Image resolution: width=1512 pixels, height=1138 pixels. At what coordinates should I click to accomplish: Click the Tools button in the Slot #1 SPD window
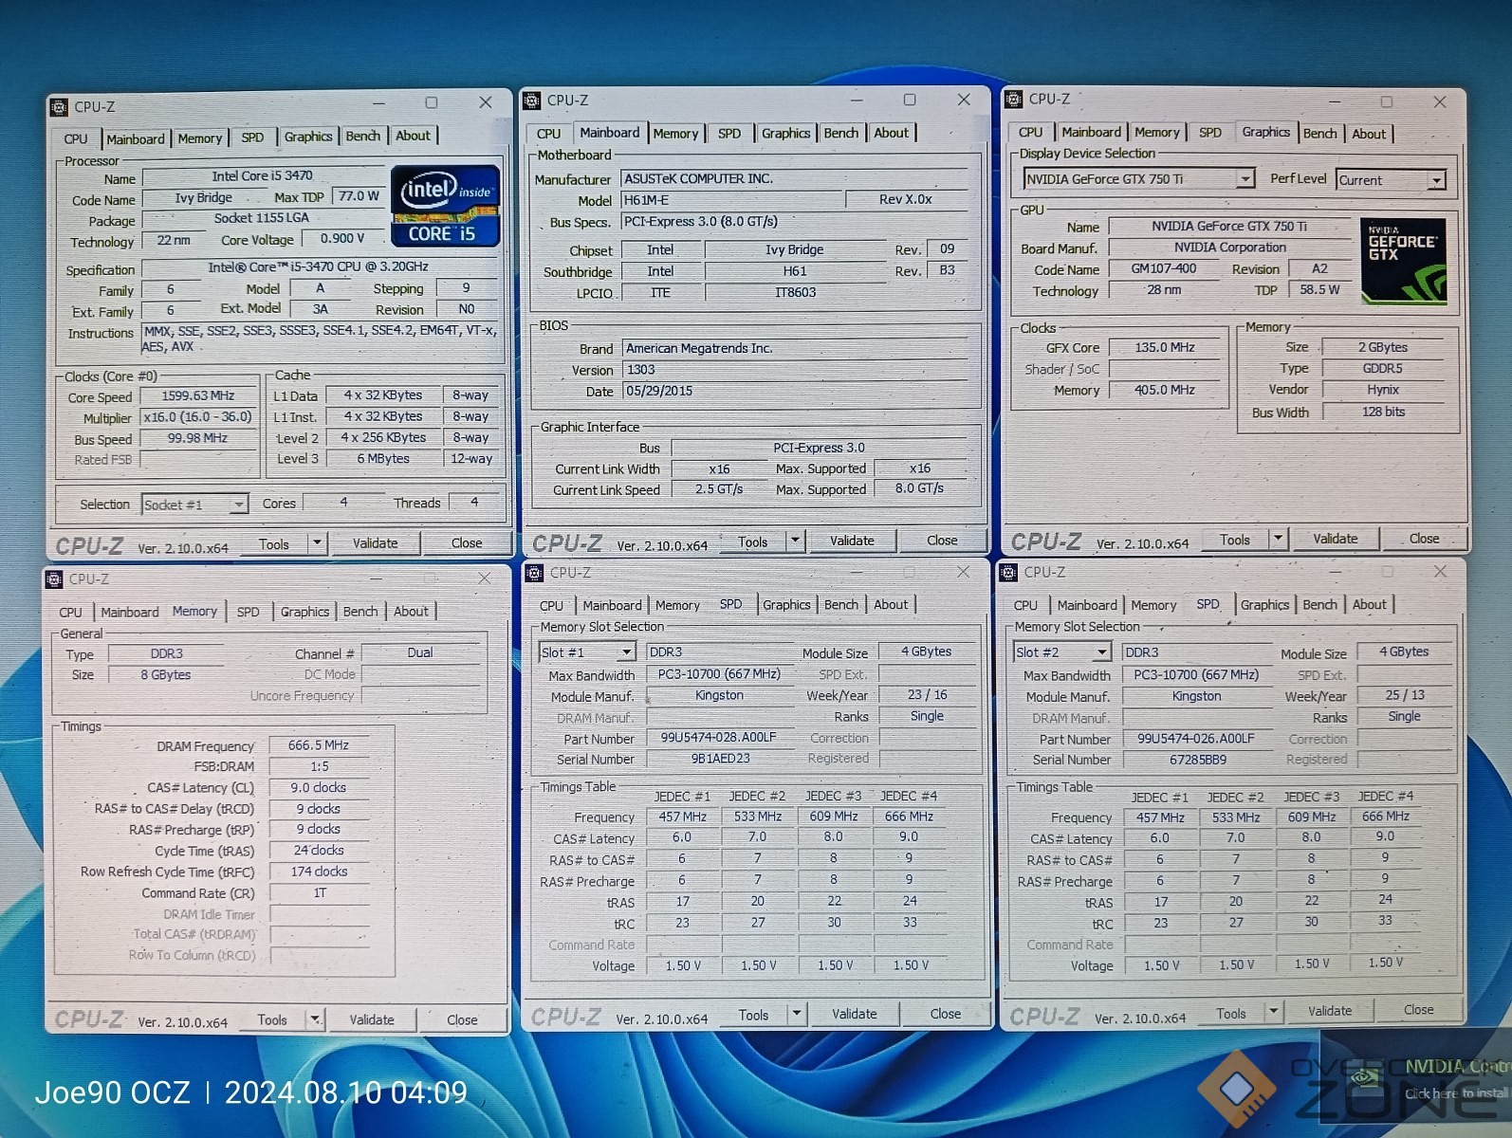click(753, 1015)
